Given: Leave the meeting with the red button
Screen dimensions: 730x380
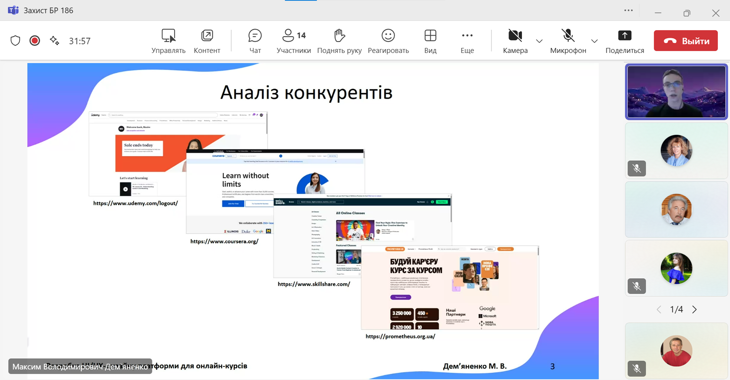Looking at the screenshot, I should 686,41.
